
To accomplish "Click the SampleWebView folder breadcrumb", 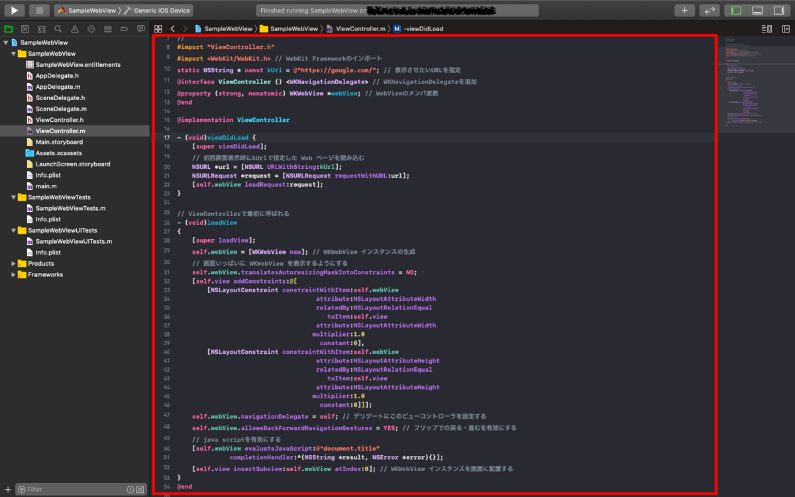I will point(289,28).
